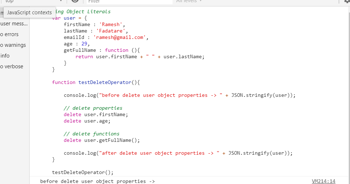This screenshot has width=350, height=184.
Task: Click the 'Object Literals' comment text
Action: [x=88, y=12]
